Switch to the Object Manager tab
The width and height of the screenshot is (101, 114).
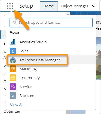click(74, 6)
